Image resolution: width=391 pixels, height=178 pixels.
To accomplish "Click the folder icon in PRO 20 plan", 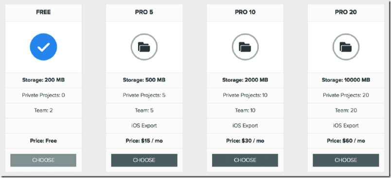I will pyautogui.click(x=346, y=47).
